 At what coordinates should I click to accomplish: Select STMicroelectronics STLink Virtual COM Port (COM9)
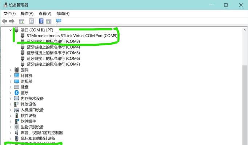(x=72, y=36)
